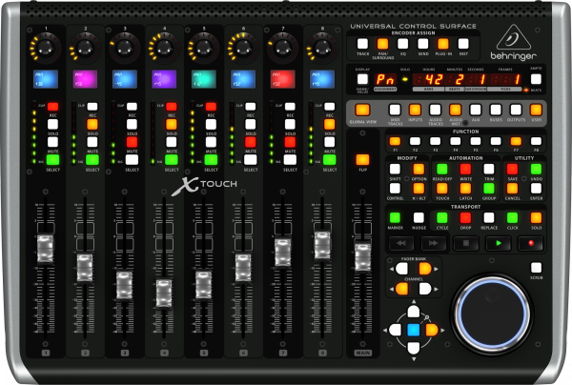Image resolution: width=572 pixels, height=385 pixels.
Task: Click the Nudge button
Action: coord(419,218)
